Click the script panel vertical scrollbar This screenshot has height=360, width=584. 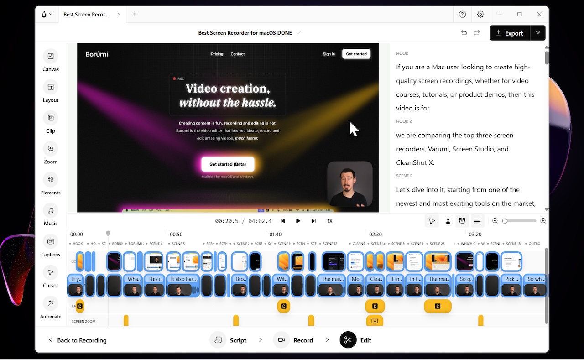click(547, 57)
